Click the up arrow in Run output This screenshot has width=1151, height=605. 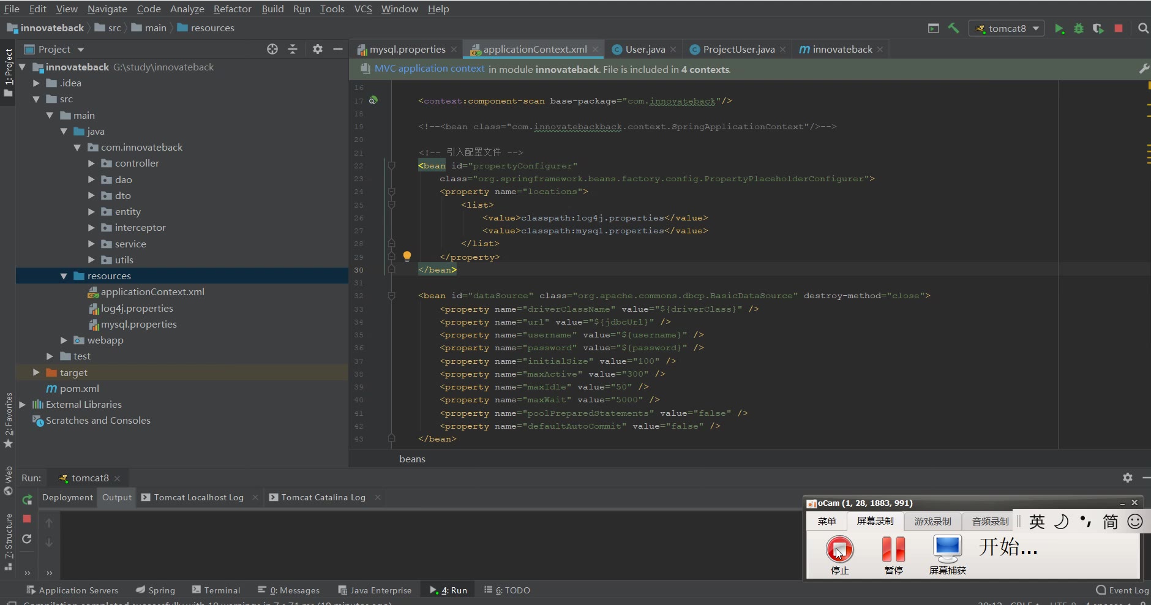tap(49, 523)
